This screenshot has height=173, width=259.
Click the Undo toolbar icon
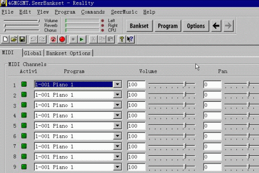(34, 40)
